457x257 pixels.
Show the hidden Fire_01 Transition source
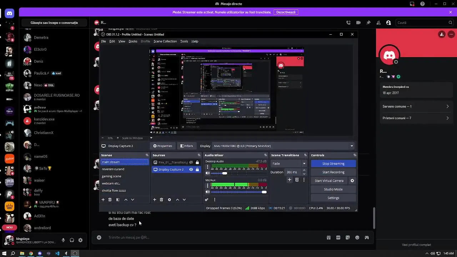click(x=191, y=162)
